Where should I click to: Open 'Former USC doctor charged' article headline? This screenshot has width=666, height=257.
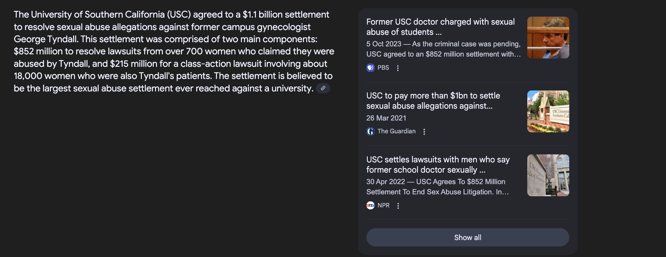click(x=440, y=27)
